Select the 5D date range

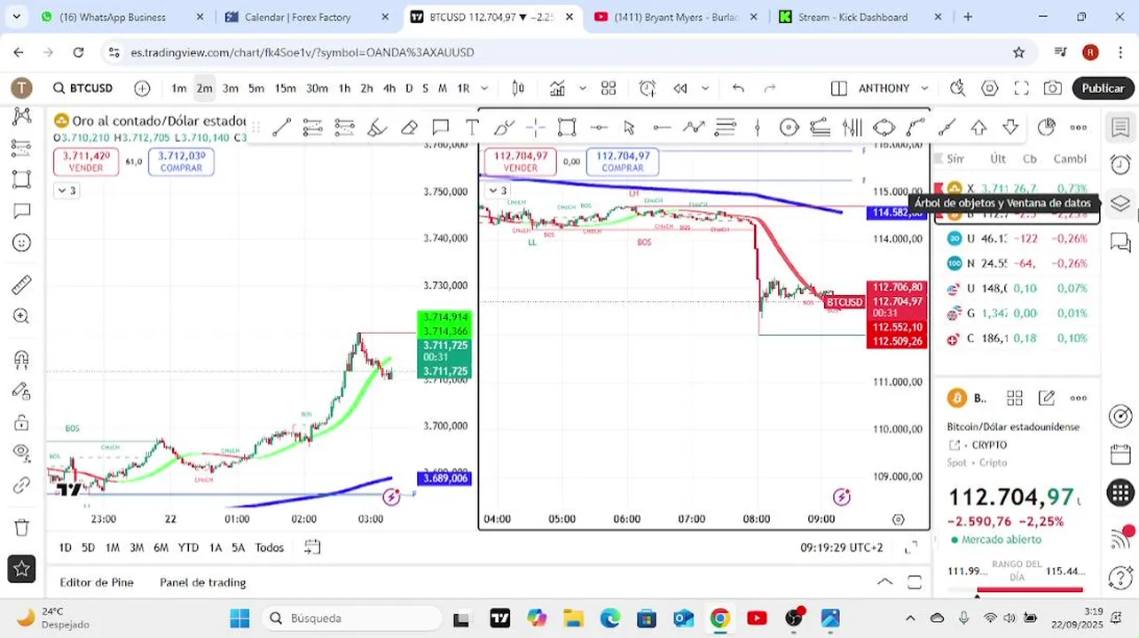pyautogui.click(x=88, y=548)
